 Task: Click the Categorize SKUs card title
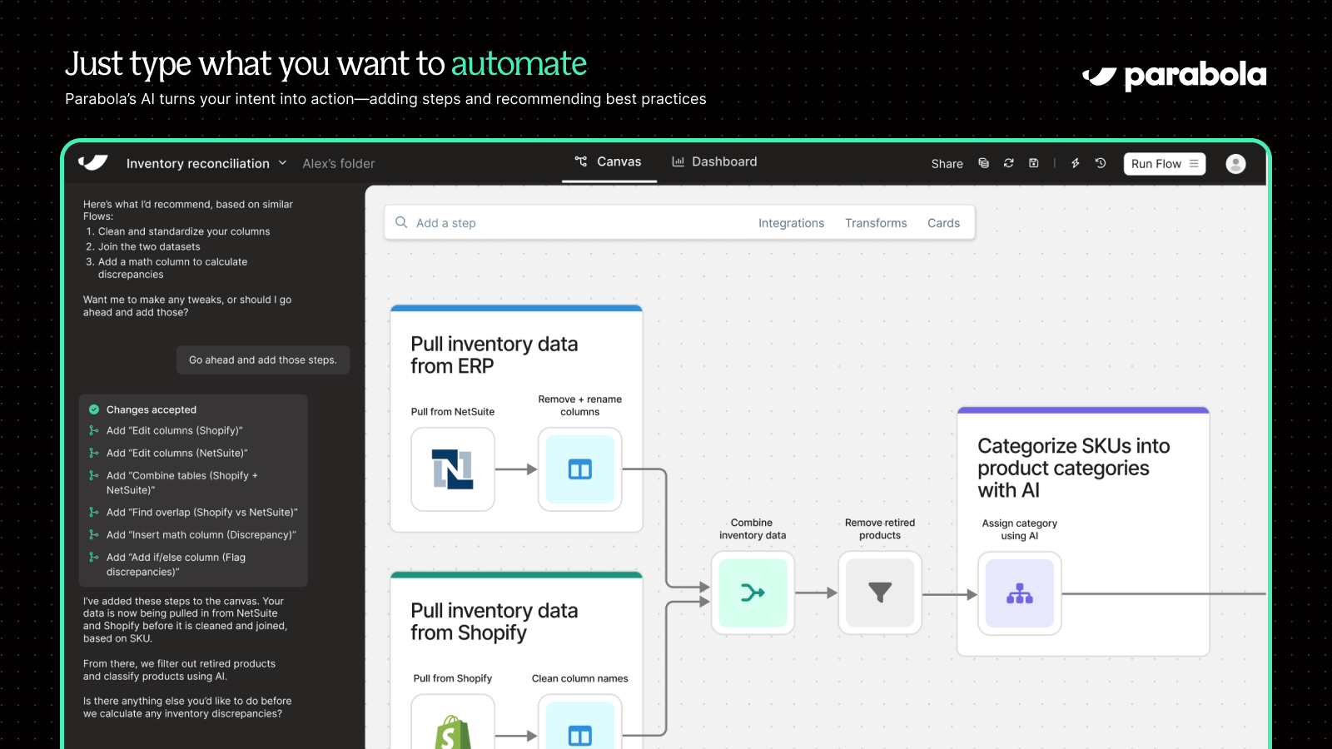(1074, 469)
